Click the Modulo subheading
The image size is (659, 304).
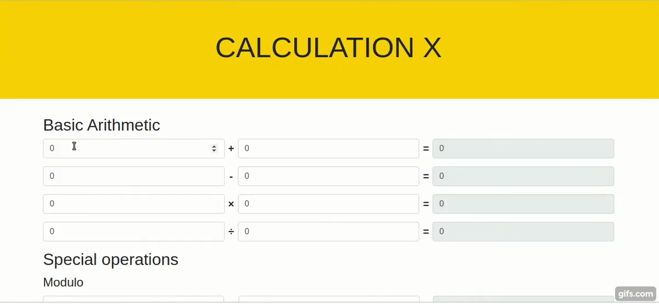(63, 283)
